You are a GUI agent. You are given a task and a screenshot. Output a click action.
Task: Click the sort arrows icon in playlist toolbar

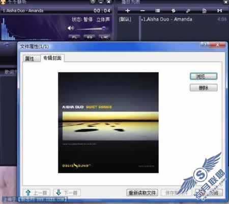[x=173, y=11]
